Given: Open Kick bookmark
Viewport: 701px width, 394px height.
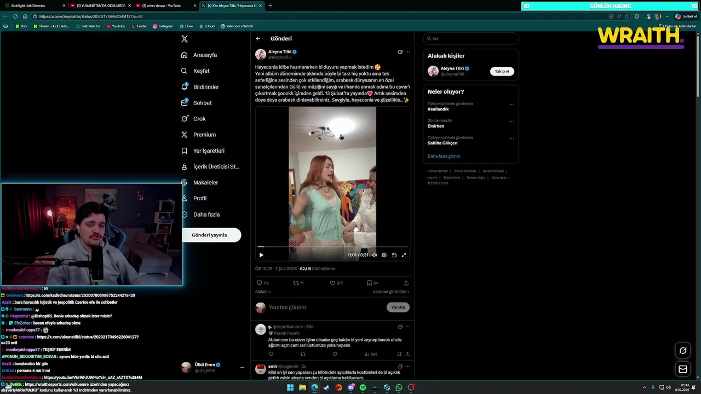Looking at the screenshot, I should (x=21, y=26).
